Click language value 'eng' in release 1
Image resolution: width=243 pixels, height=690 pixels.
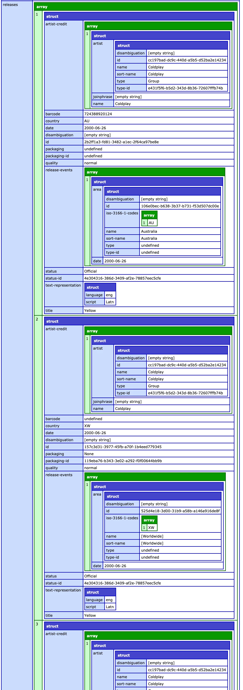click(109, 295)
